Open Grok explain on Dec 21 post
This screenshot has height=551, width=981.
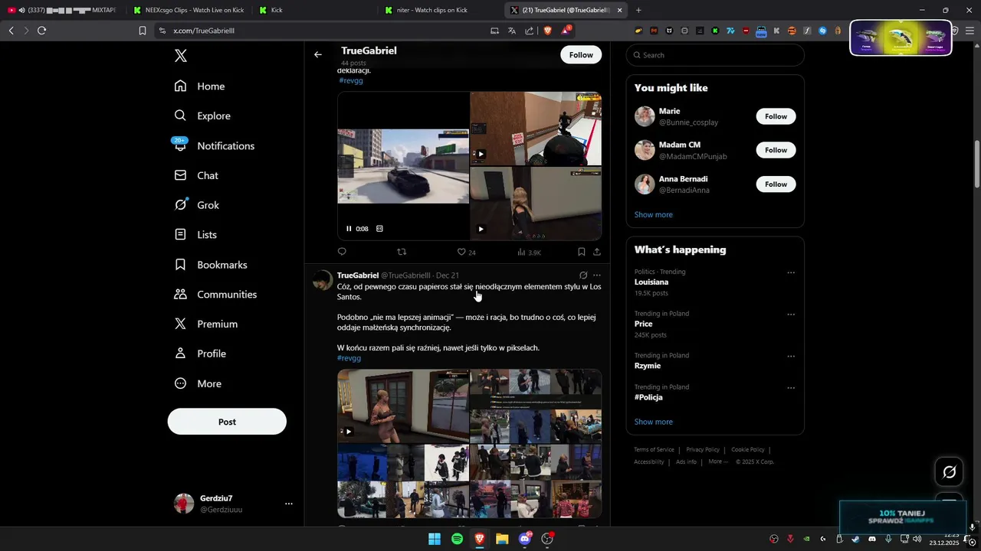[583, 275]
